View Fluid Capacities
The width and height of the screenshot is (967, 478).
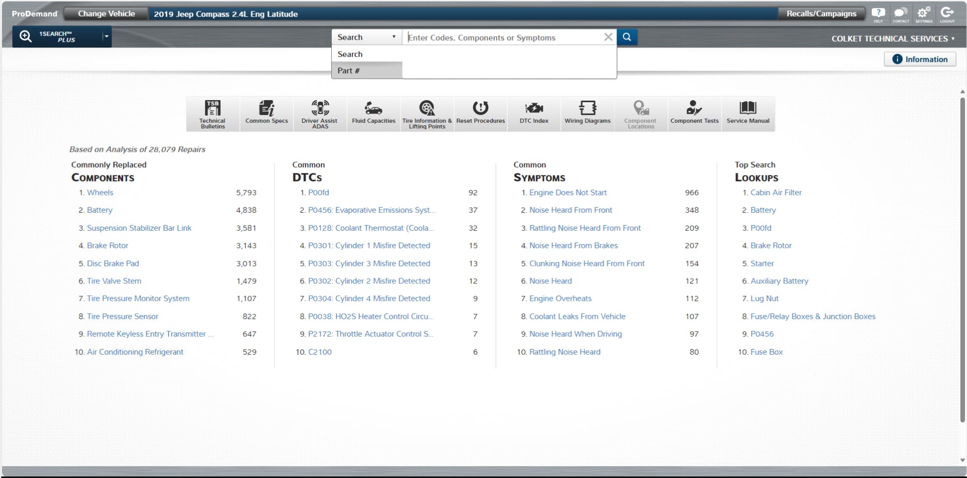point(373,113)
